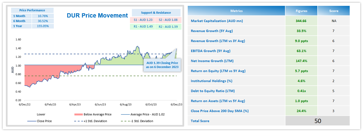Viewport: 363px width, 132px height.
Task: Click the S1 - AUD 1.23 support cell
Action: (x=143, y=20)
